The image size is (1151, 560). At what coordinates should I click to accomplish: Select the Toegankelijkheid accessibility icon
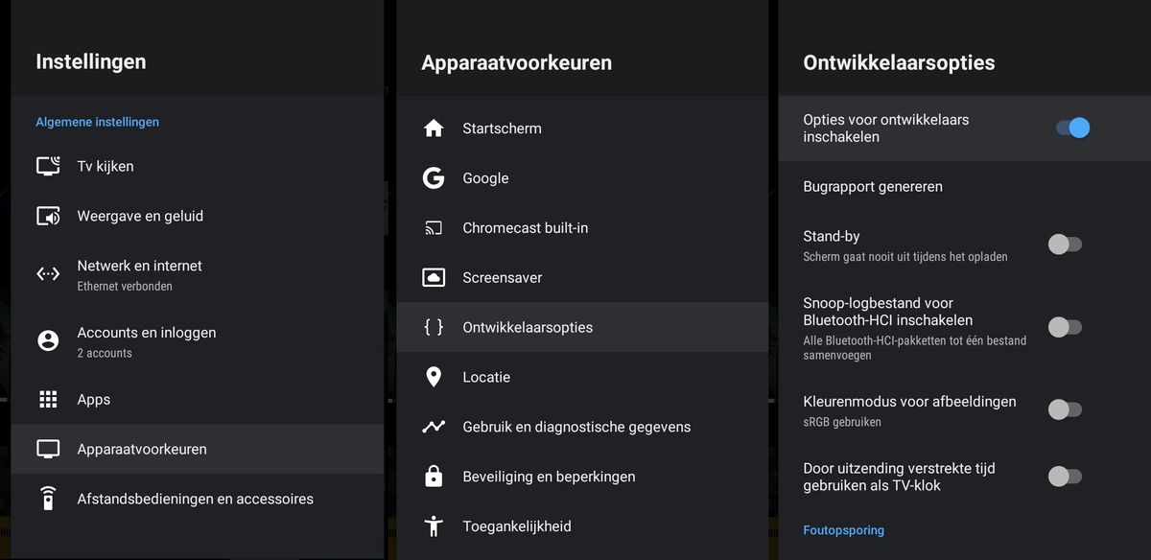tap(435, 525)
